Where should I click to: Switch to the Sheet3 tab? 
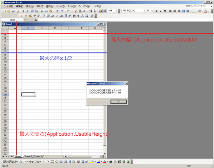(x=38, y=156)
